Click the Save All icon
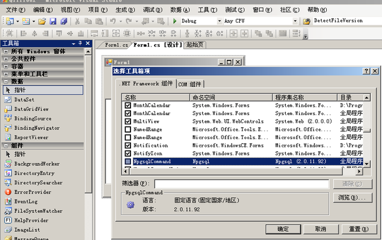The image size is (382, 240). point(64,21)
